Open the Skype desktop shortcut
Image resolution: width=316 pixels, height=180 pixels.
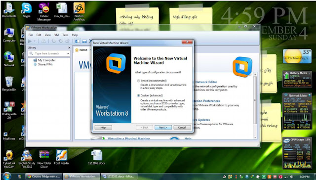[27, 10]
